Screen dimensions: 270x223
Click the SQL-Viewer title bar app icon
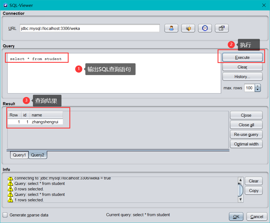coord(5,5)
